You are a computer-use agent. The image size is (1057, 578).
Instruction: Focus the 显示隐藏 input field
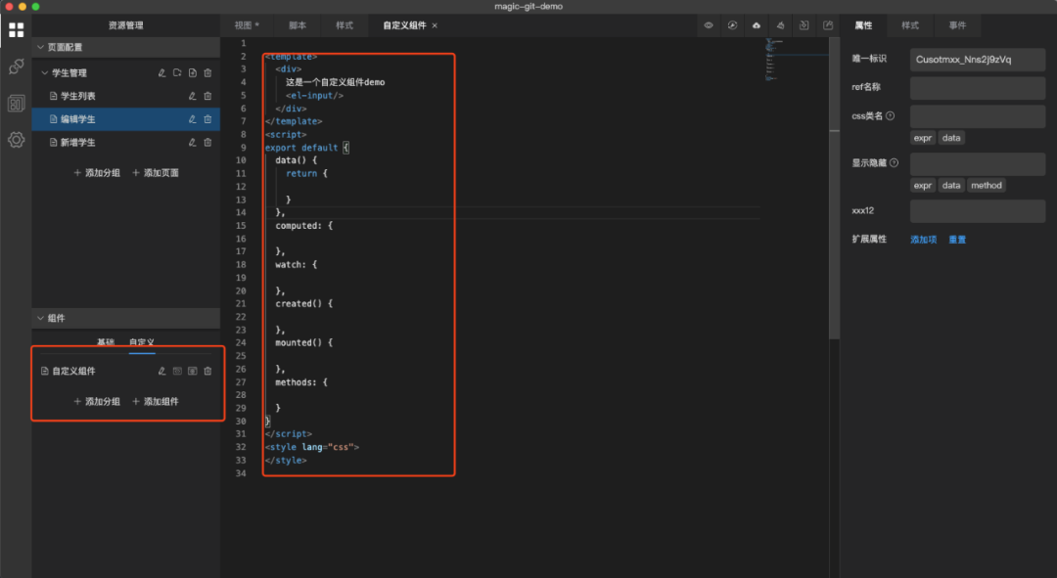(978, 163)
